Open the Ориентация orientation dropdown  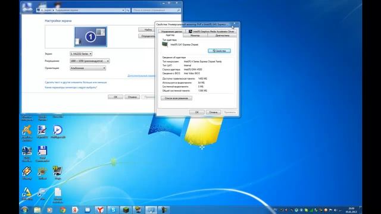pos(88,68)
